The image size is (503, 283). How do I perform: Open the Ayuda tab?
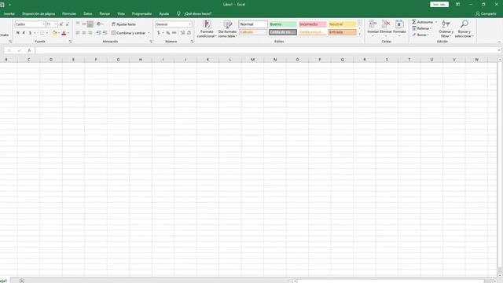coord(164,14)
